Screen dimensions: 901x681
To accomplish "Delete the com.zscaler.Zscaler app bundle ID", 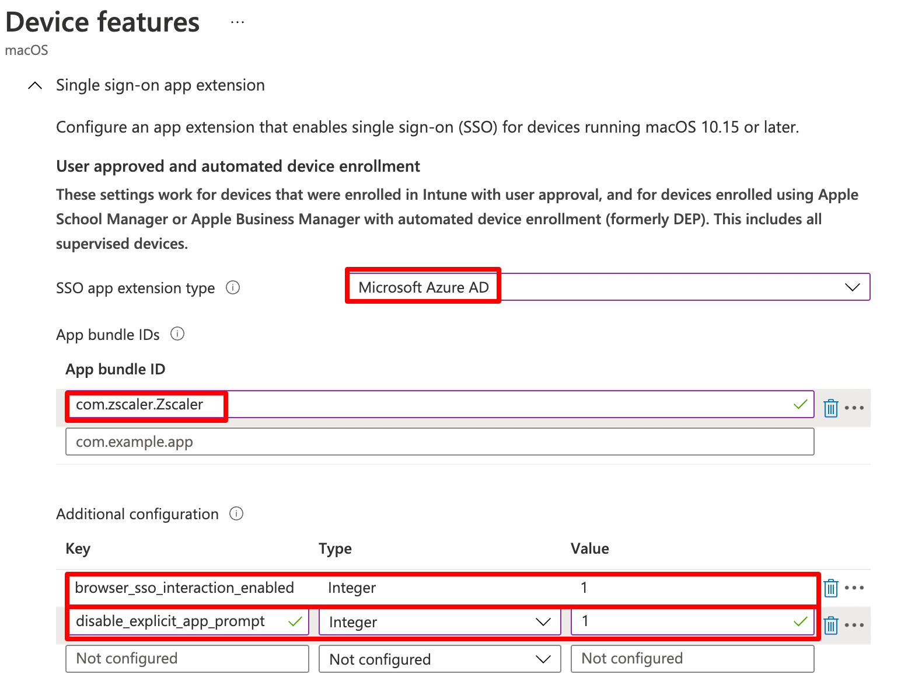I will pos(830,407).
